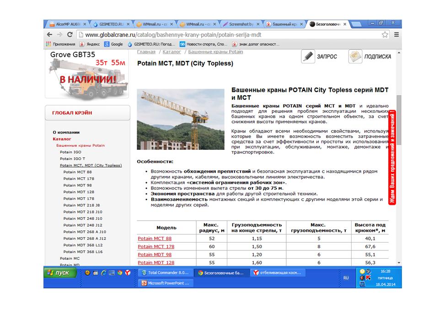Open Башенные краны Potain breadcrumb link

[x=215, y=52]
